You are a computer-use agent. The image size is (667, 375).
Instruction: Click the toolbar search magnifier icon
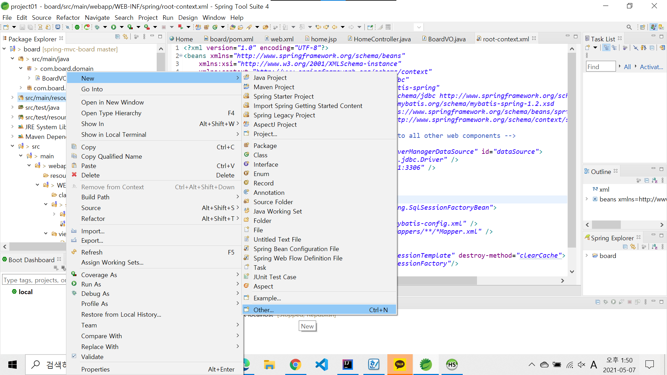(x=629, y=27)
